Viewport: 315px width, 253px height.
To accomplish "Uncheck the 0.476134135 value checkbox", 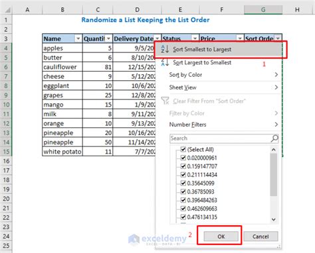I will click(x=183, y=217).
